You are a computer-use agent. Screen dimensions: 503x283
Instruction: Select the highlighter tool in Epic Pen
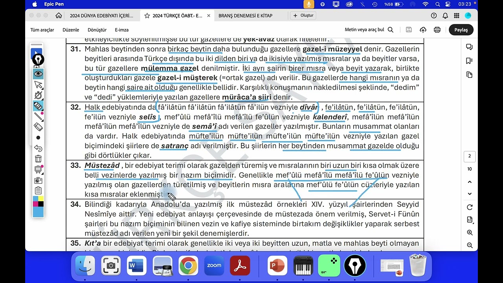tap(38, 106)
